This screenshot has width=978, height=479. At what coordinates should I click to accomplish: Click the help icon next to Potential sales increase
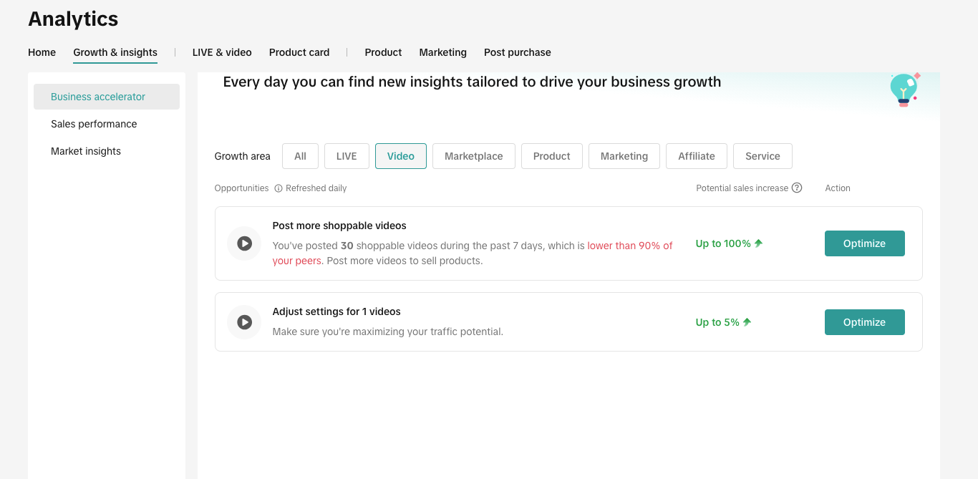point(797,188)
